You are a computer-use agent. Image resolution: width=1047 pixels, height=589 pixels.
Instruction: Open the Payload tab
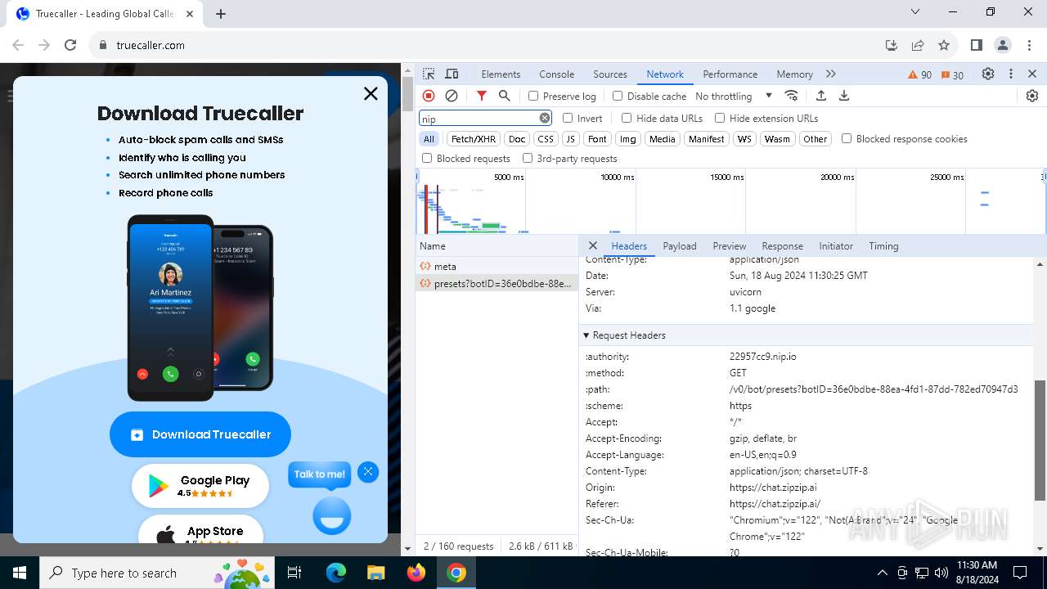tap(680, 246)
